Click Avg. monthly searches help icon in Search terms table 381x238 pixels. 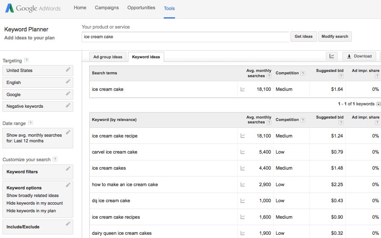pos(269,76)
